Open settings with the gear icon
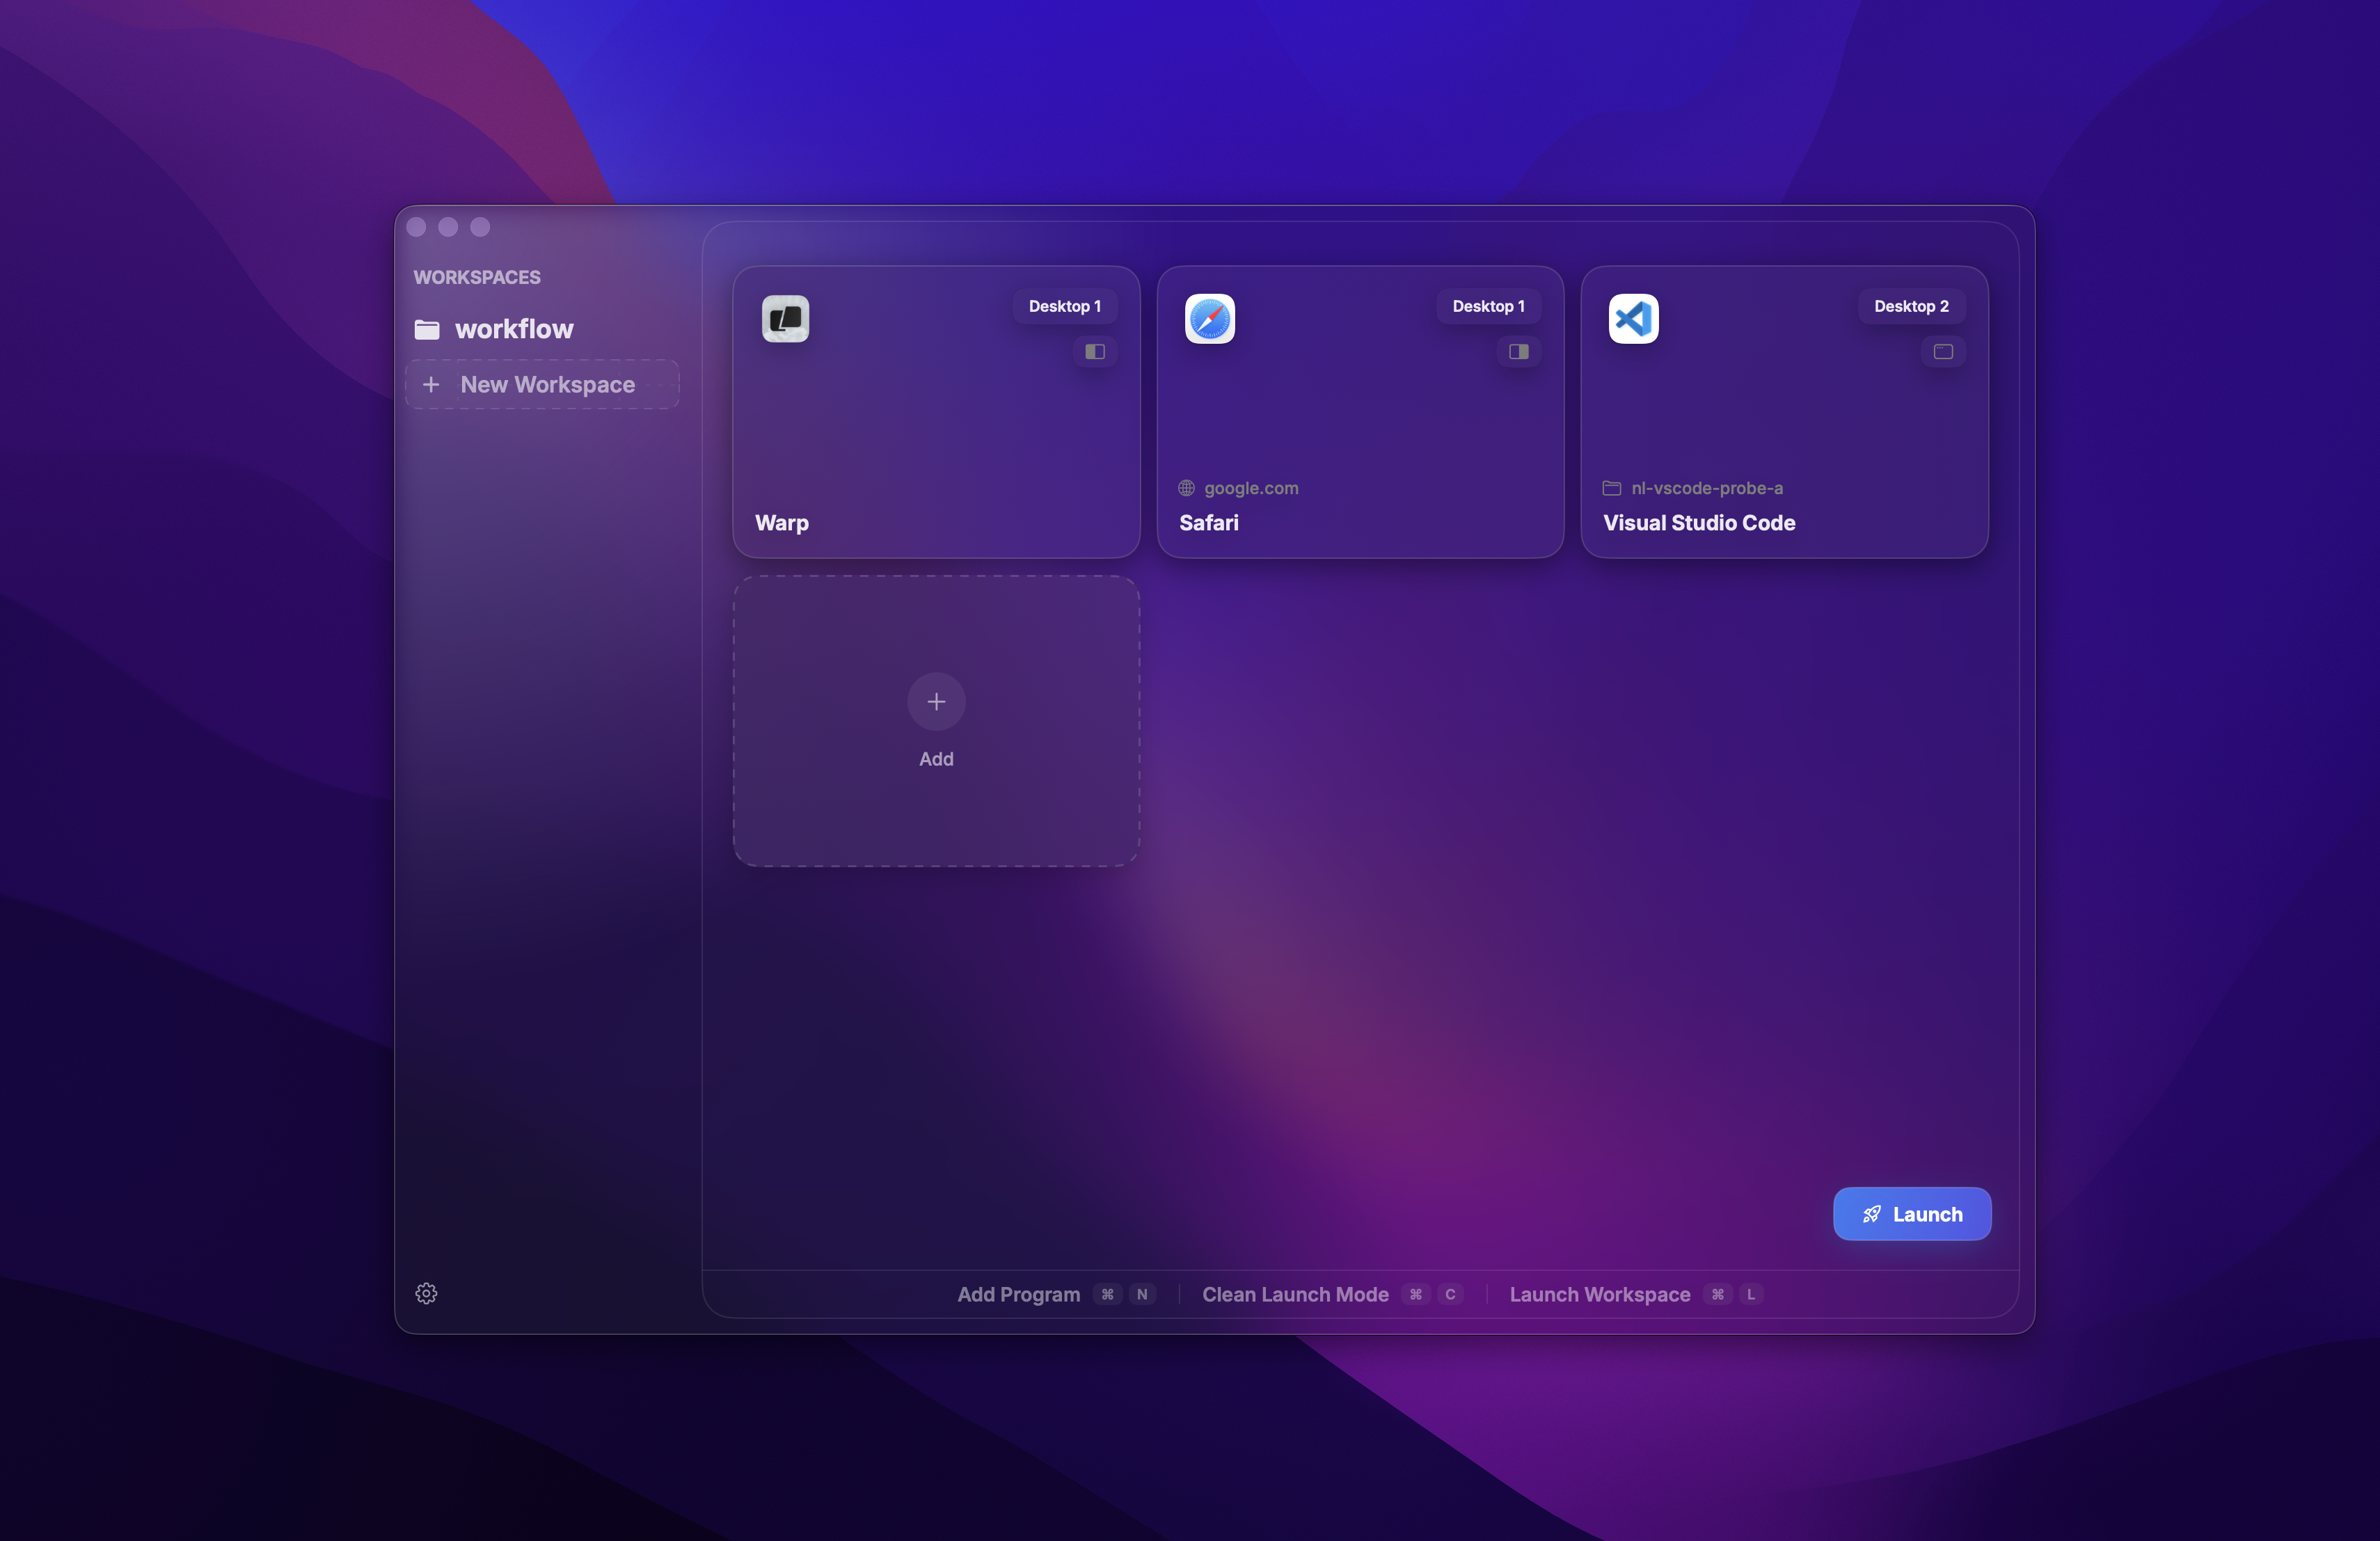The height and width of the screenshot is (1541, 2380). [x=426, y=1293]
